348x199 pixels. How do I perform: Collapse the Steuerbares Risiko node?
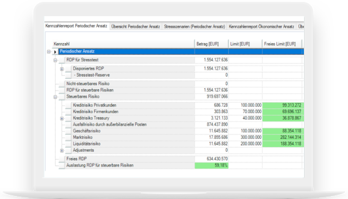pos(55,97)
